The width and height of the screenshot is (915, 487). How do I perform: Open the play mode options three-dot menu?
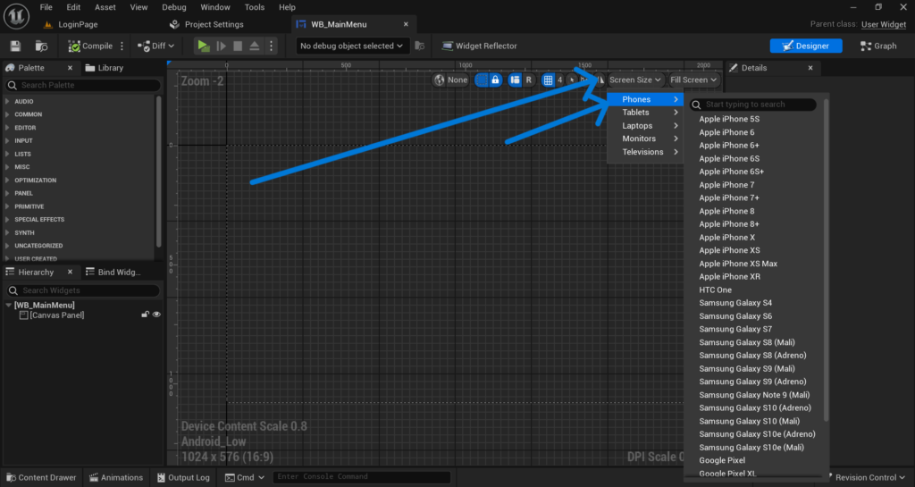[x=271, y=46]
